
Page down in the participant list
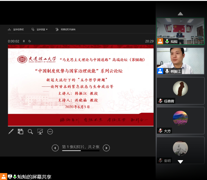[x=180, y=162]
